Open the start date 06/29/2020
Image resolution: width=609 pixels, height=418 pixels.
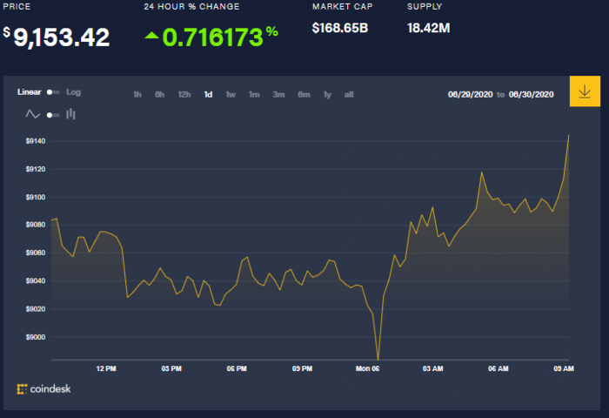(470, 94)
